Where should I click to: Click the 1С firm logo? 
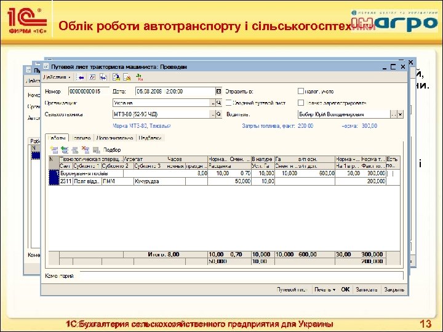27,20
